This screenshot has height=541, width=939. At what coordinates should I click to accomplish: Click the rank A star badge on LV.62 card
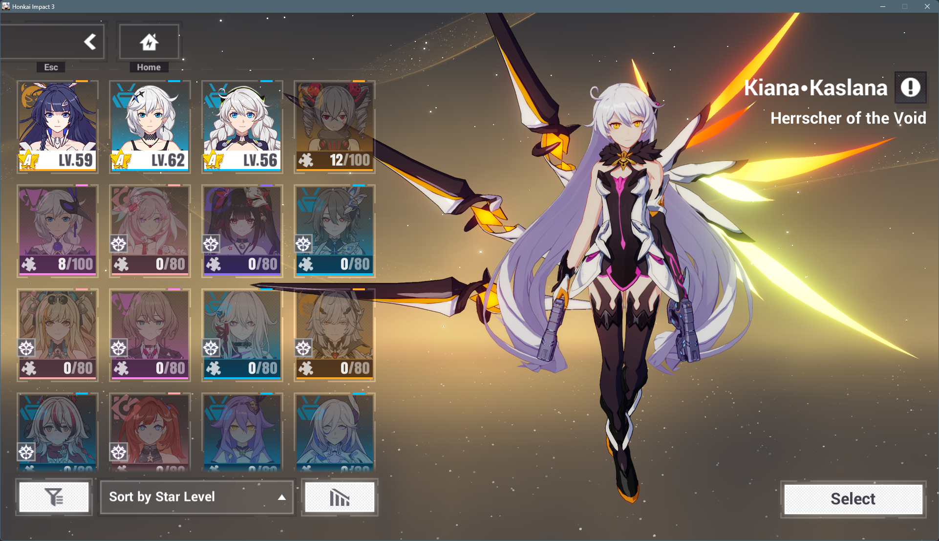point(121,160)
